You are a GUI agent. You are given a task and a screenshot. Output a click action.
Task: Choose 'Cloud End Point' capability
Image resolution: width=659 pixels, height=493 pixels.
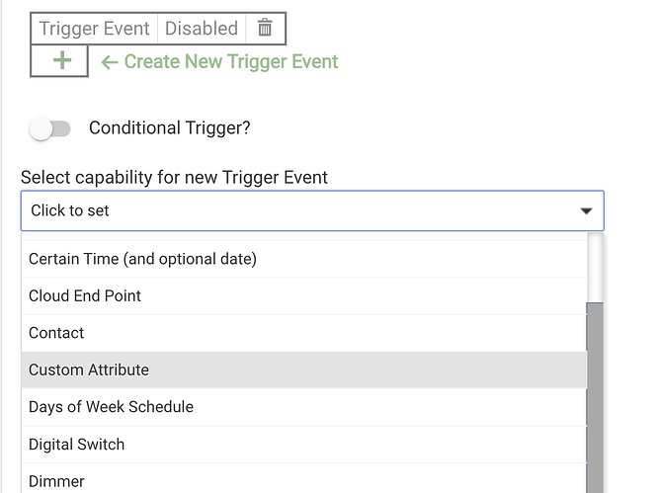tap(85, 295)
